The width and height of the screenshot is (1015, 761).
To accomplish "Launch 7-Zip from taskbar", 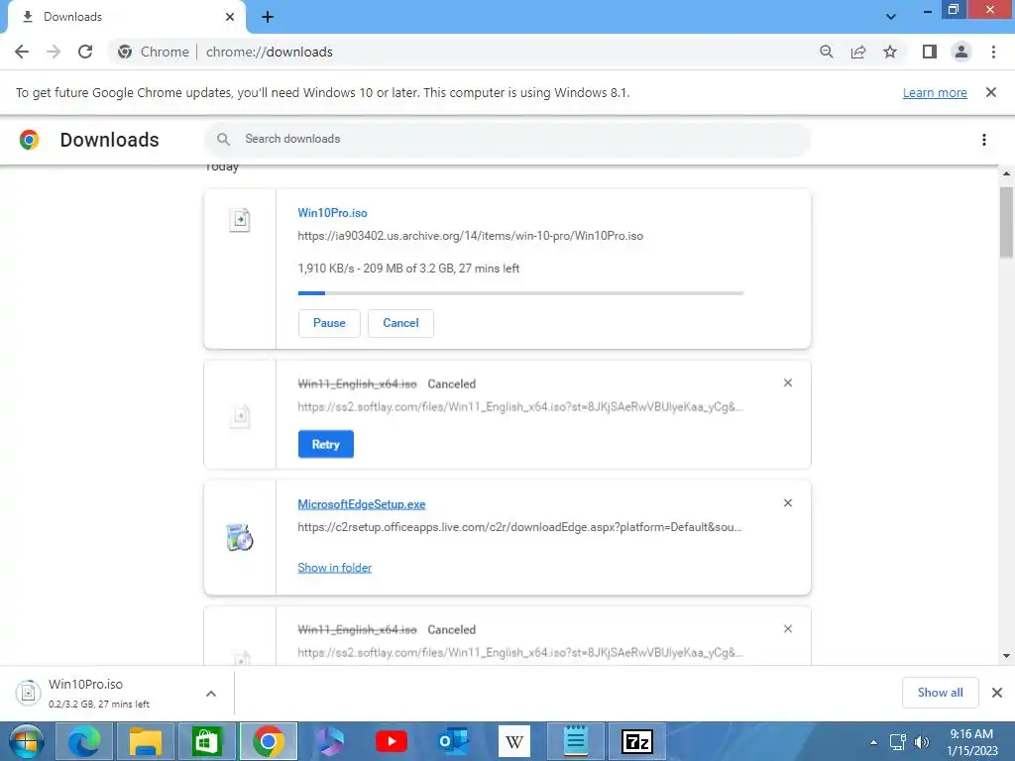I will click(637, 741).
